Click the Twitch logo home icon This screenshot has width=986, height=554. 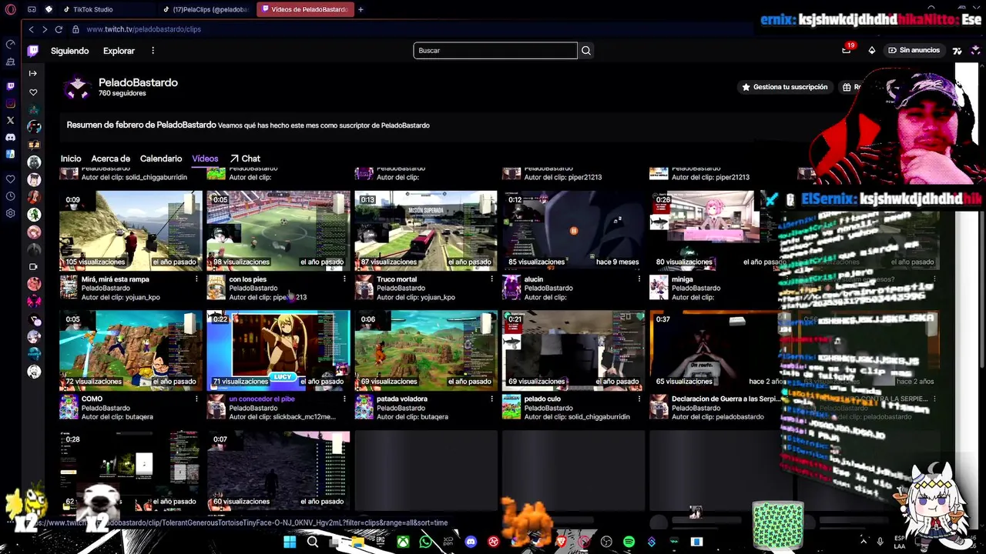(33, 51)
